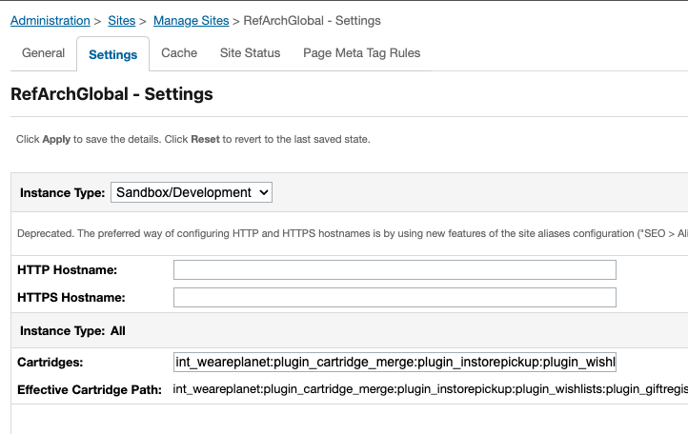Switch to the Site Status tab
Screen dimensions: 688x434
pos(250,53)
